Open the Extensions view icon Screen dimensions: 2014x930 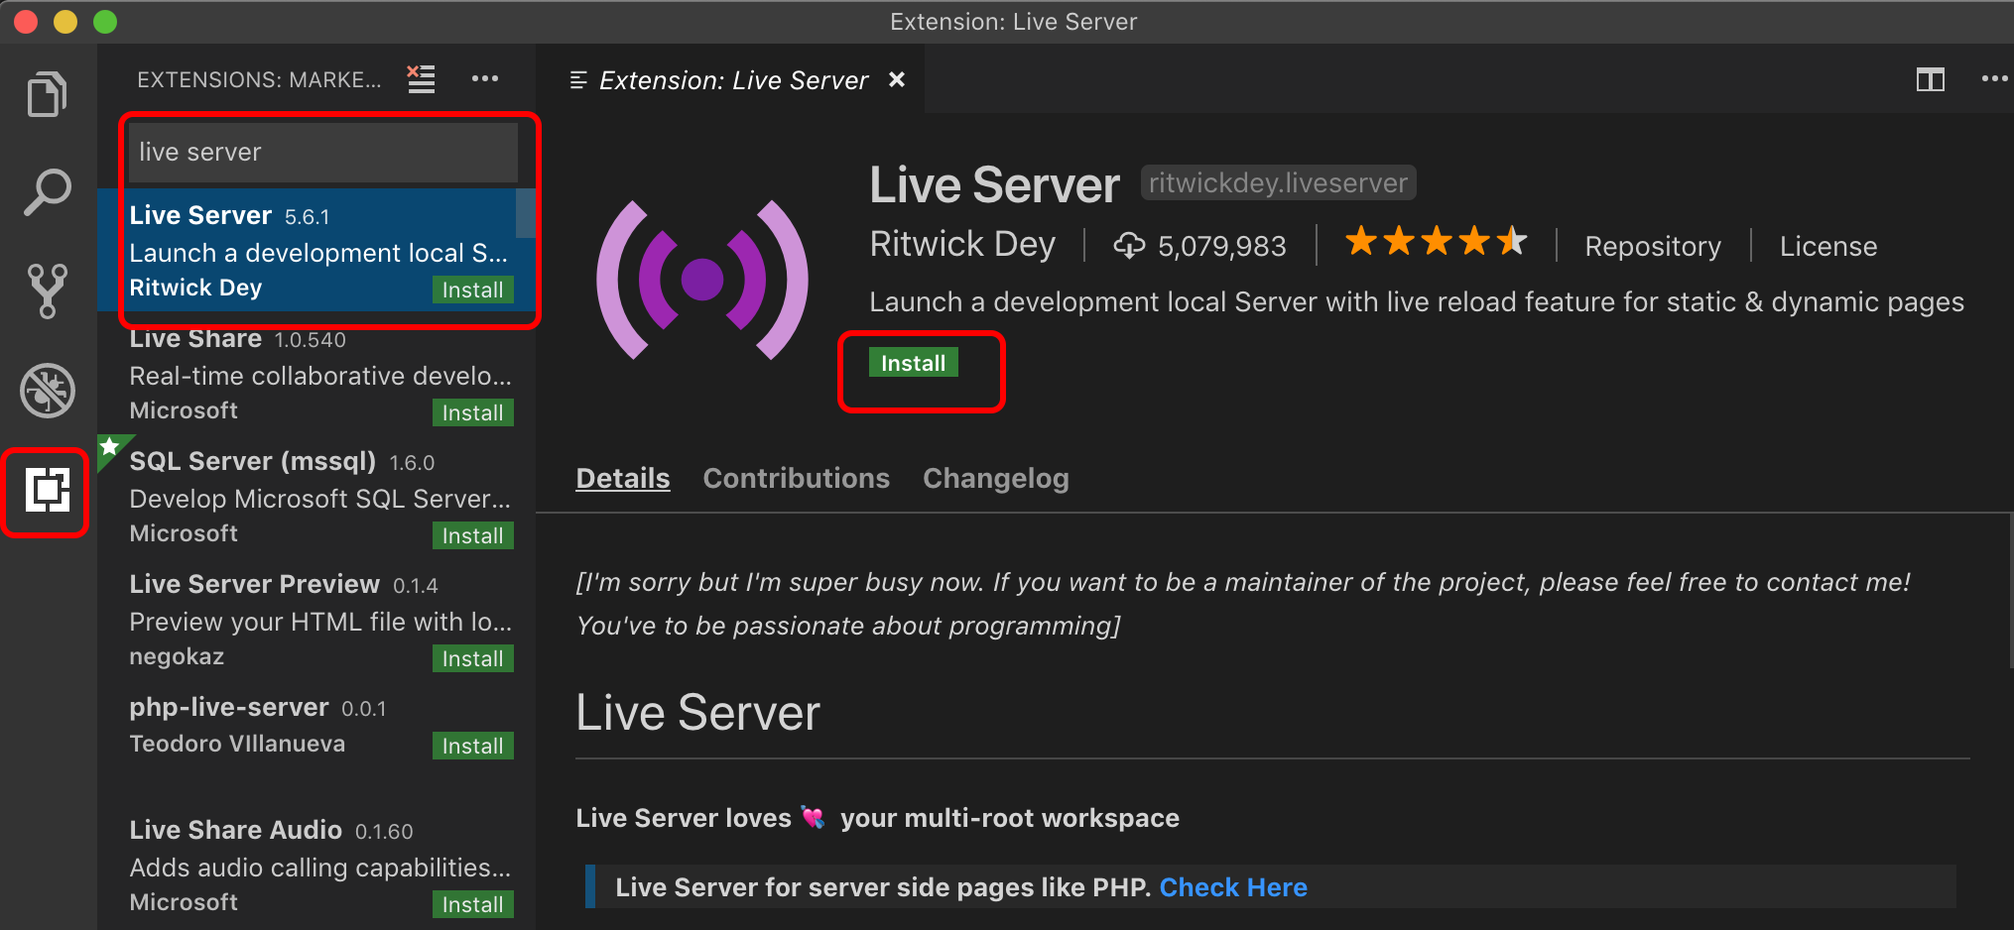pyautogui.click(x=47, y=490)
